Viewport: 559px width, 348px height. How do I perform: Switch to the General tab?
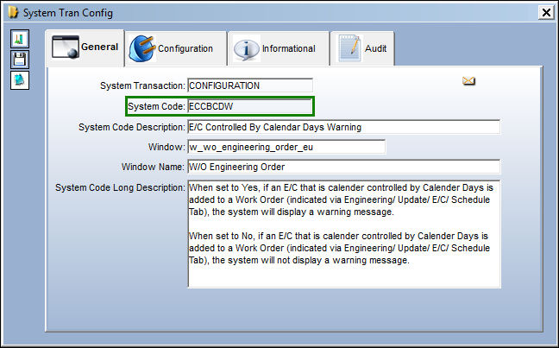[x=85, y=47]
